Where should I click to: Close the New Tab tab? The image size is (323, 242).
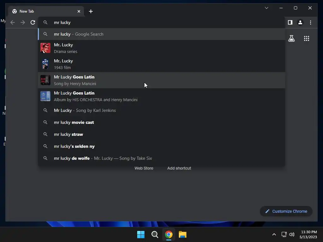(x=79, y=11)
